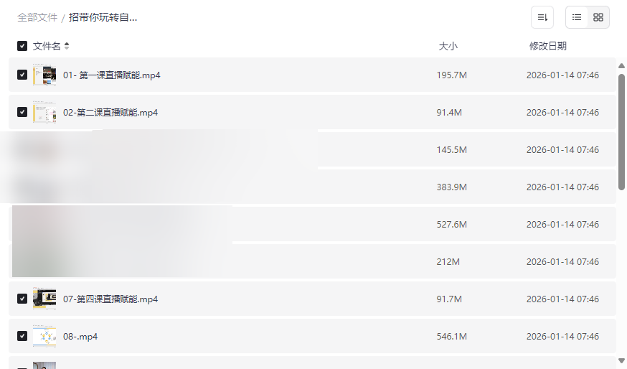This screenshot has height=369, width=627.
Task: Uncheck the 08-.mp4 file checkbox
Action: click(22, 336)
